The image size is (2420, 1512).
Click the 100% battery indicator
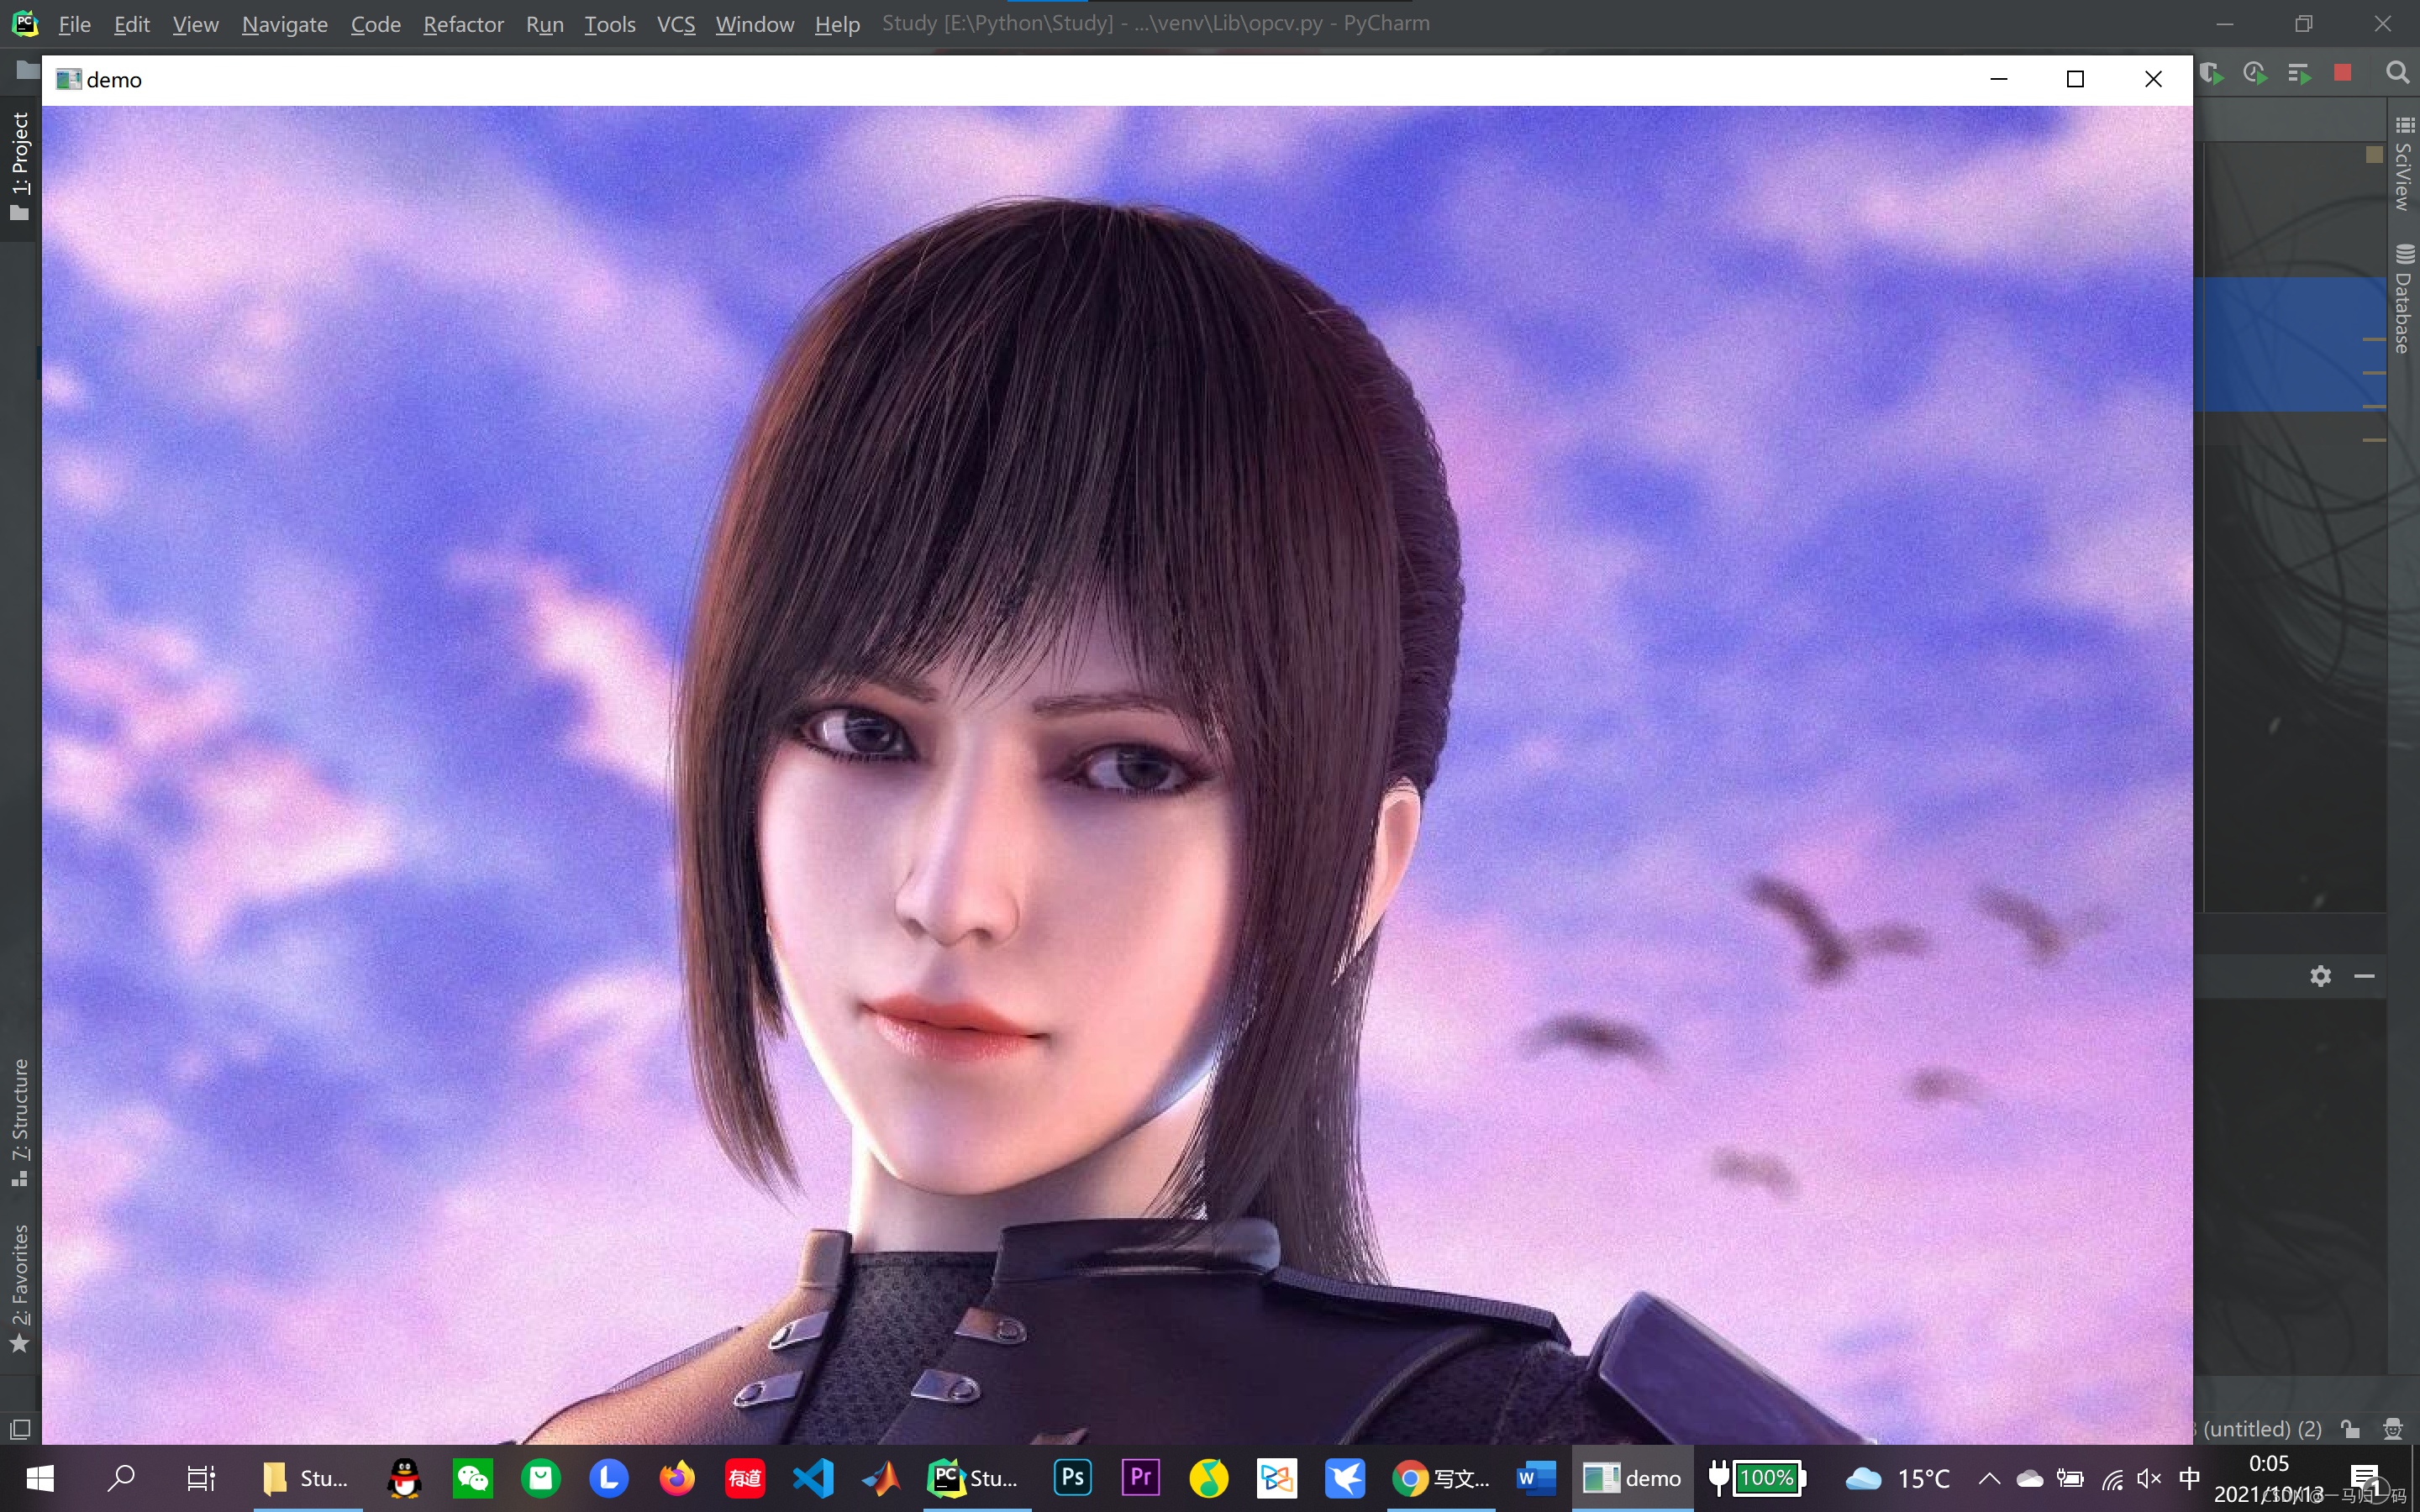1757,1478
